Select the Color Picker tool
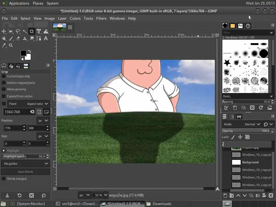This screenshot has height=207, width=276. [4, 45]
